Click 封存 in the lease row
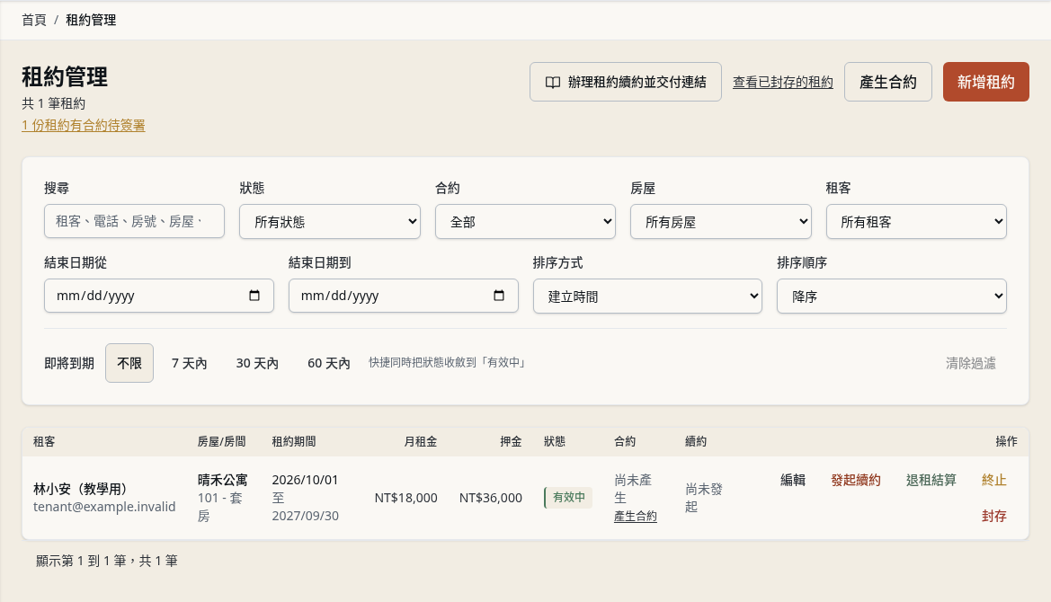This screenshot has height=602, width=1051. click(994, 517)
